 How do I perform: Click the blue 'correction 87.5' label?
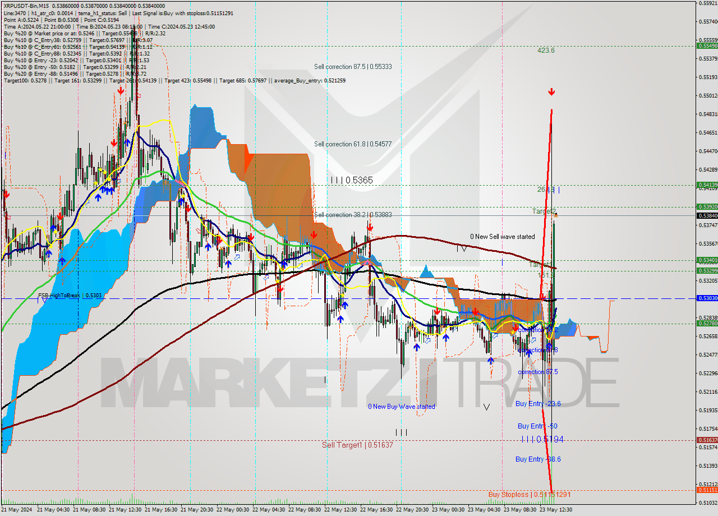538,372
